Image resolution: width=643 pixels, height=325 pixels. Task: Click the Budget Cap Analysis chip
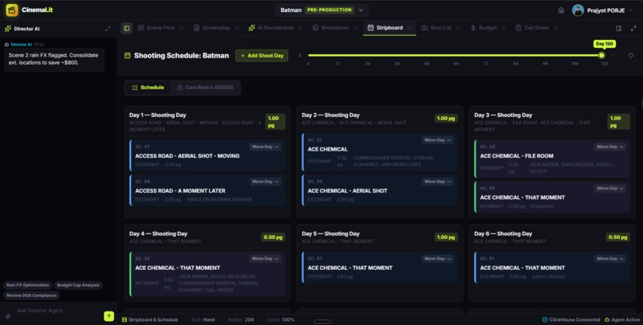[78, 285]
